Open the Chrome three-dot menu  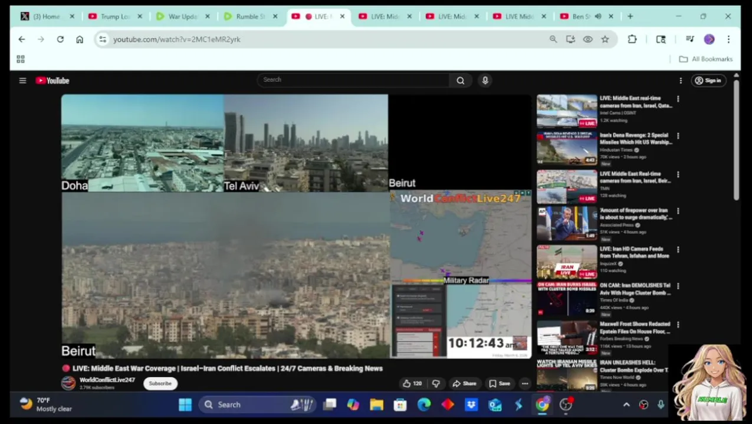pyautogui.click(x=728, y=39)
